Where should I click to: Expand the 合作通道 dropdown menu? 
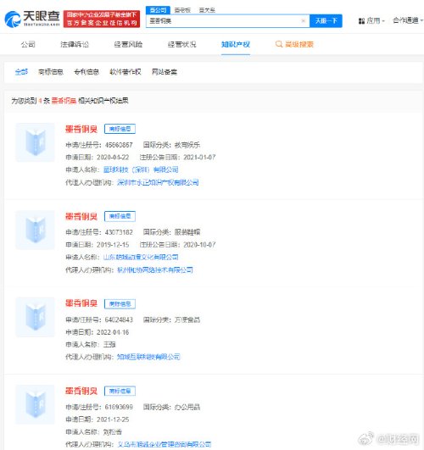pyautogui.click(x=408, y=20)
